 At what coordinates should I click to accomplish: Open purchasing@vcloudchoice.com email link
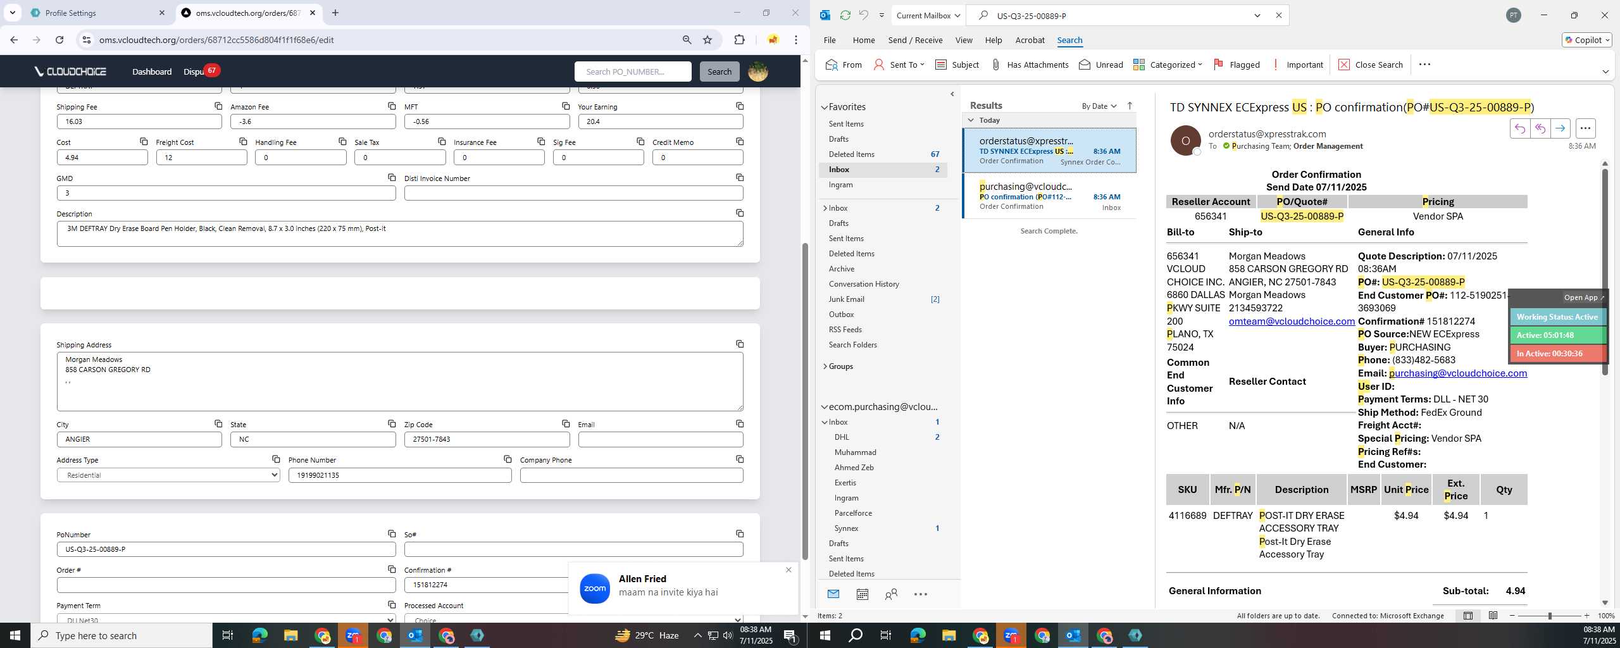[x=1458, y=373]
